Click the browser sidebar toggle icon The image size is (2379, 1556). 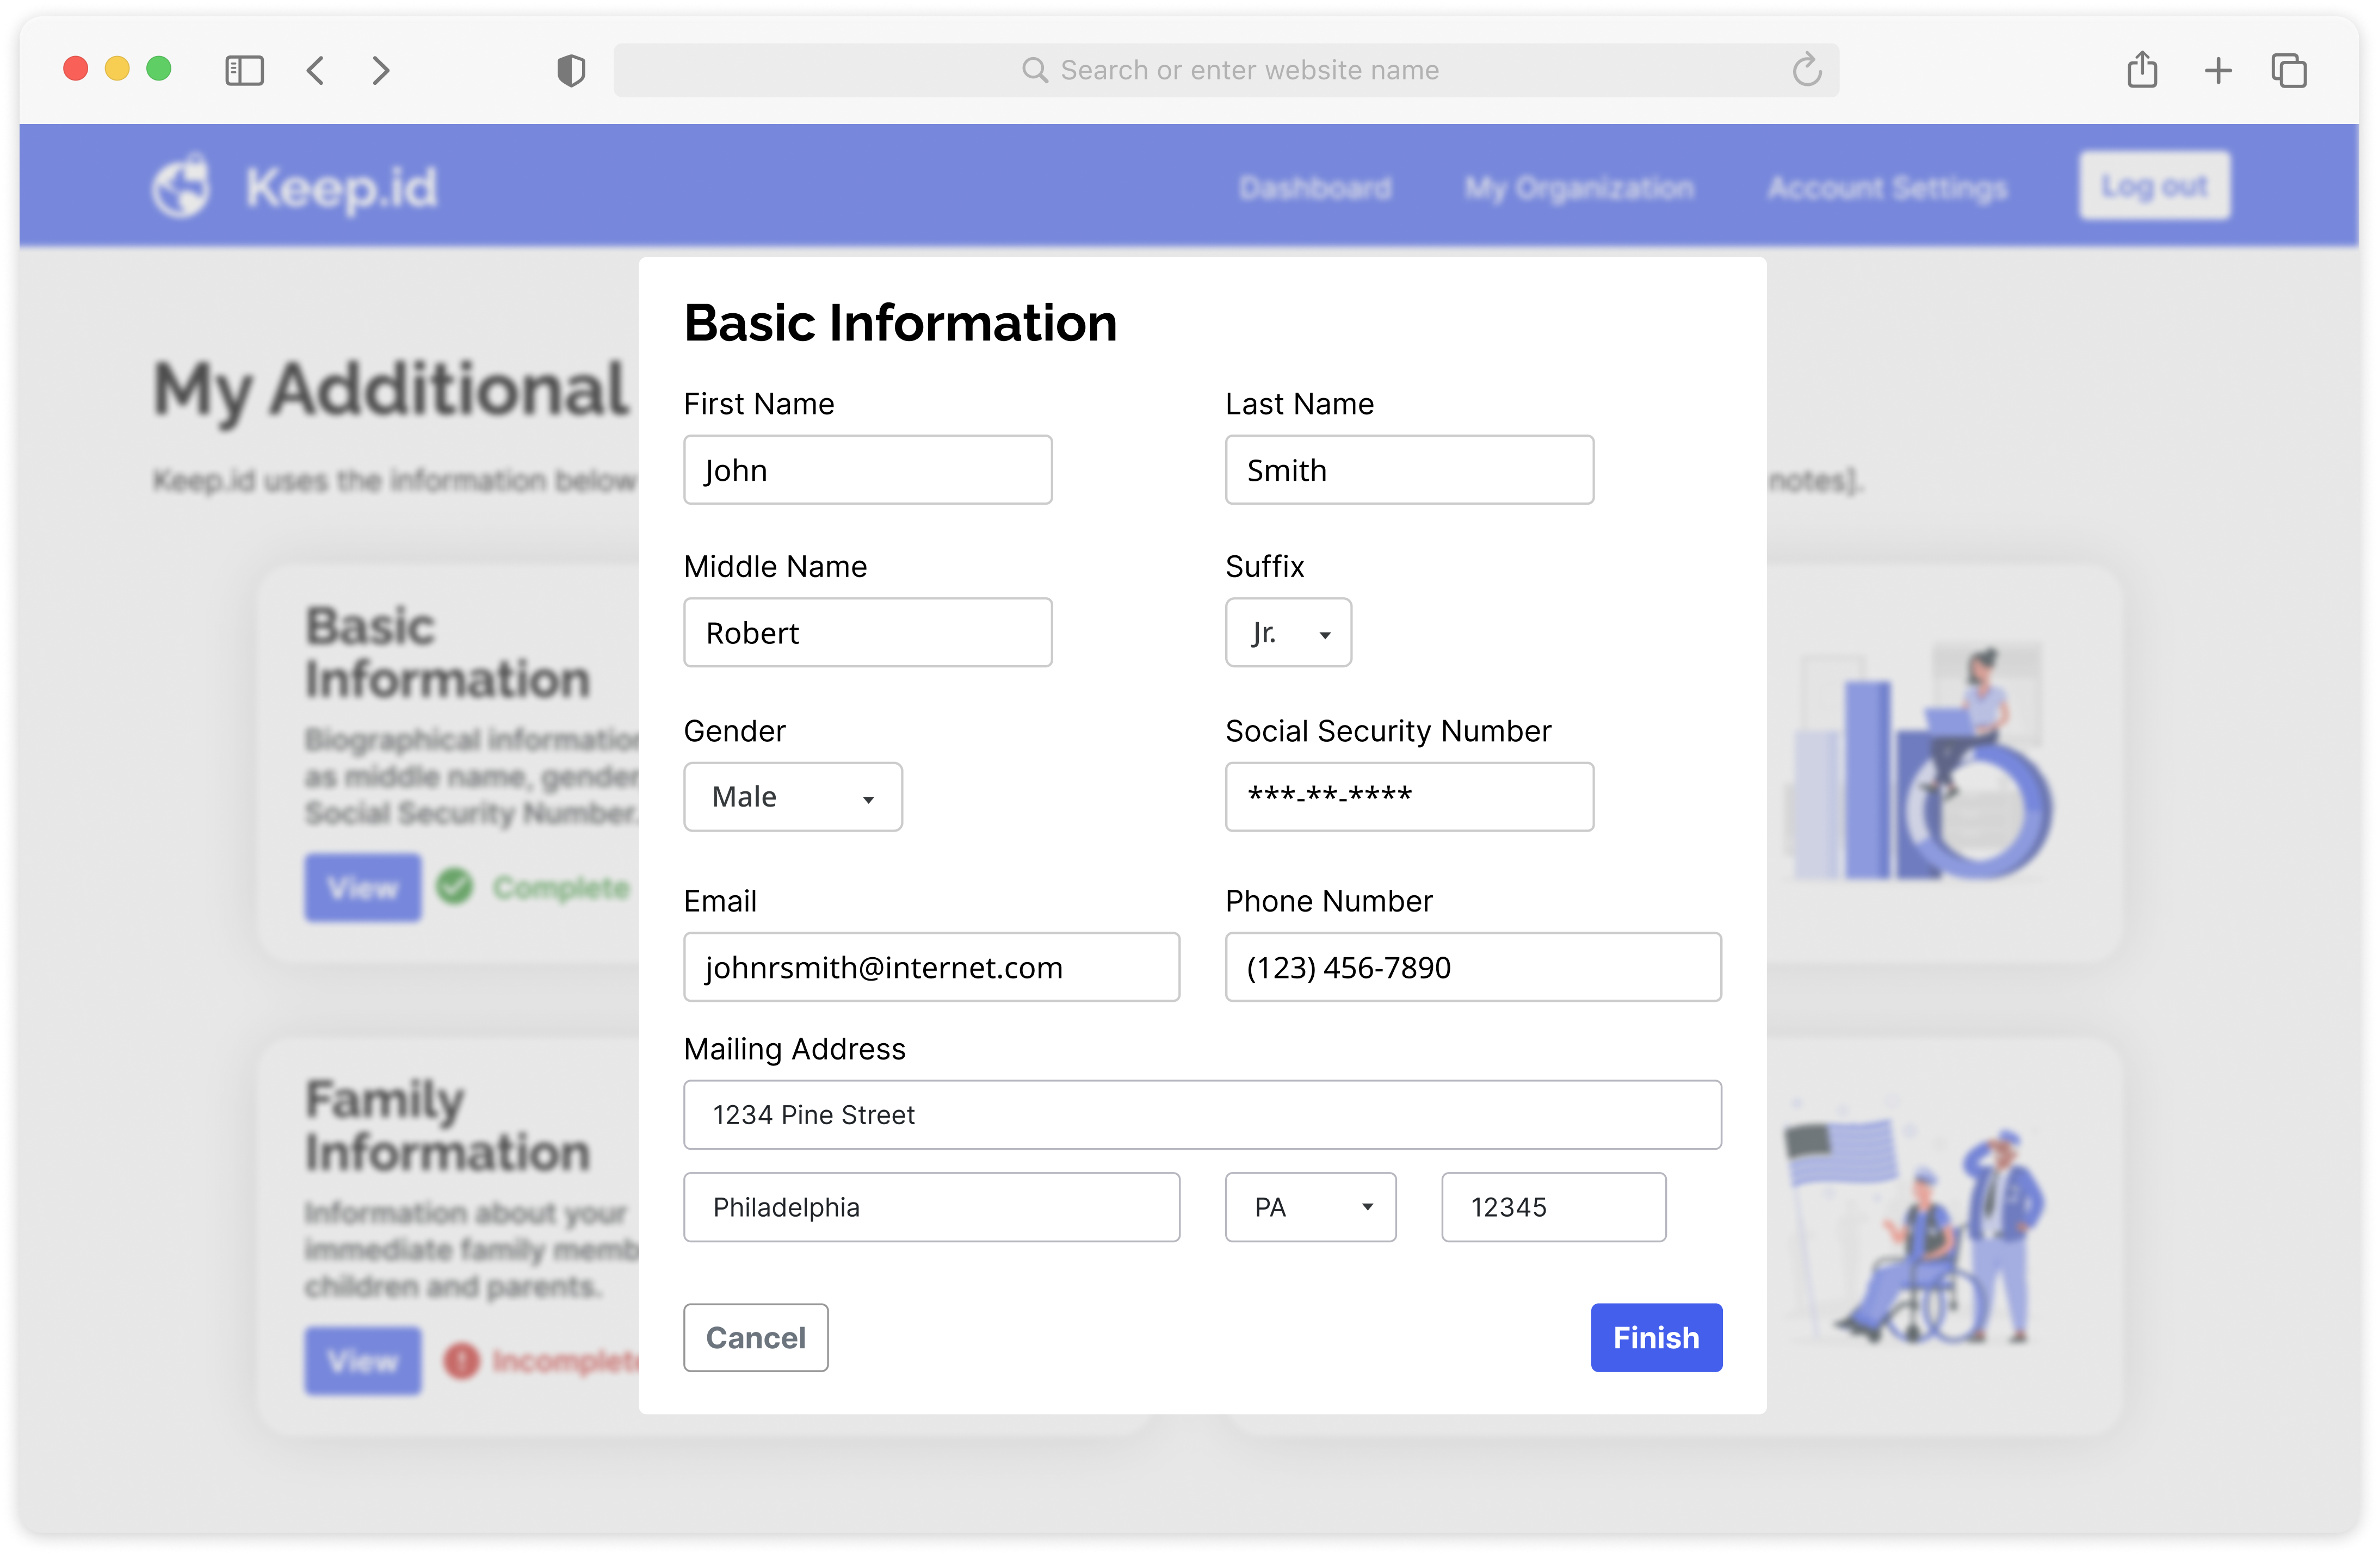(x=244, y=70)
